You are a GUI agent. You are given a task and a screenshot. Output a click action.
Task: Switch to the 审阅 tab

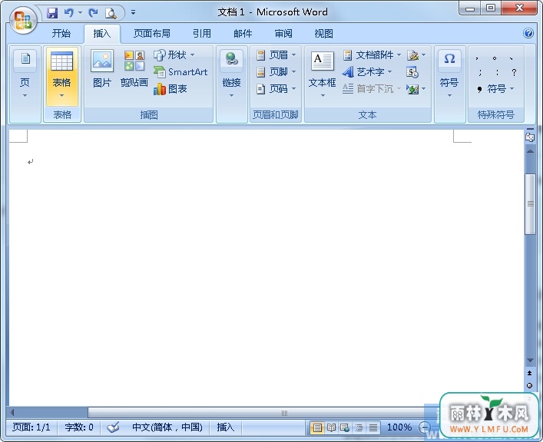283,34
